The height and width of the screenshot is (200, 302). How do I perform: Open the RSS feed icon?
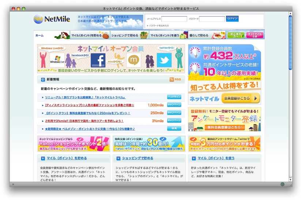[171, 79]
